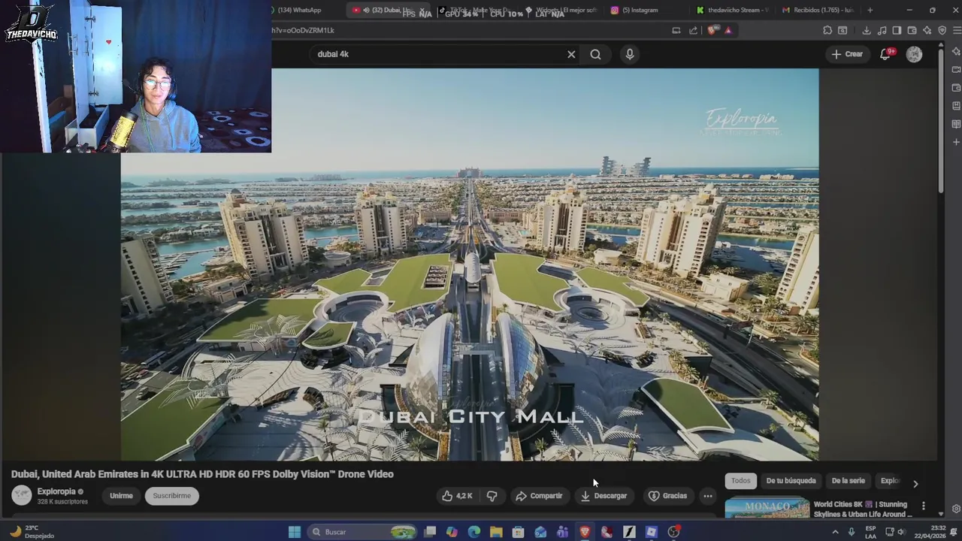Image resolution: width=962 pixels, height=541 pixels.
Task: Show more filter chips with right arrow
Action: [x=915, y=483]
